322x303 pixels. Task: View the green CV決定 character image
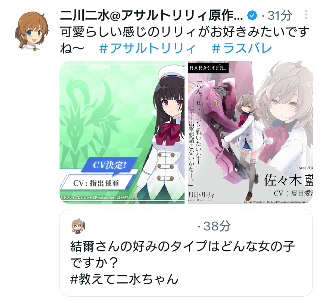(122, 132)
